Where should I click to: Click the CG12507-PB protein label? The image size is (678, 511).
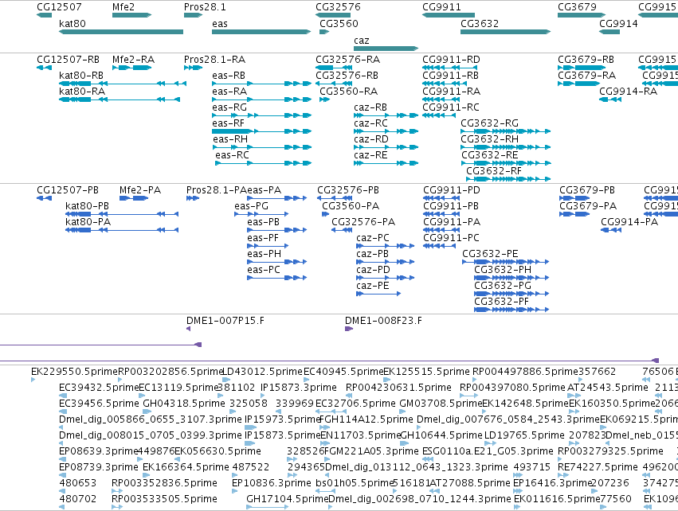pyautogui.click(x=68, y=190)
